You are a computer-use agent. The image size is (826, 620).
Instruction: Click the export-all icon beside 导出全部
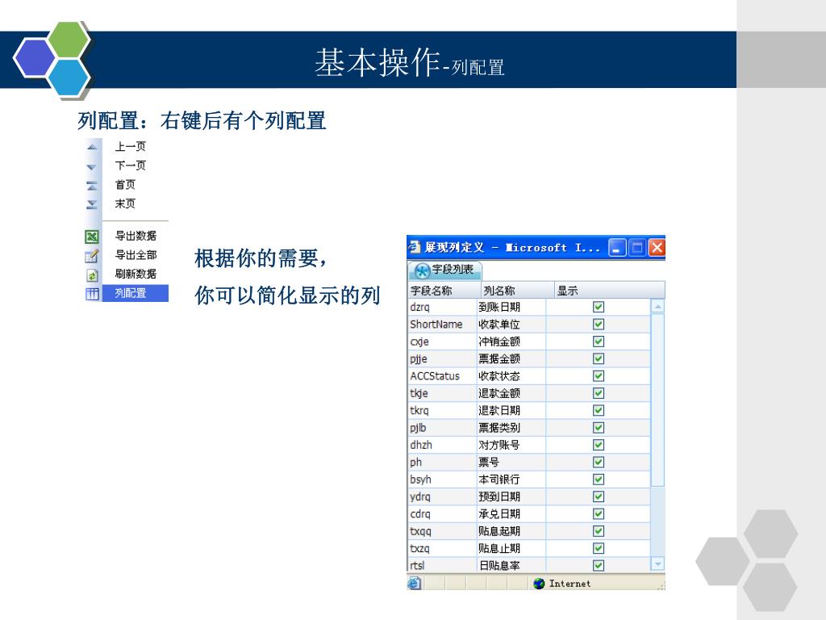[92, 256]
